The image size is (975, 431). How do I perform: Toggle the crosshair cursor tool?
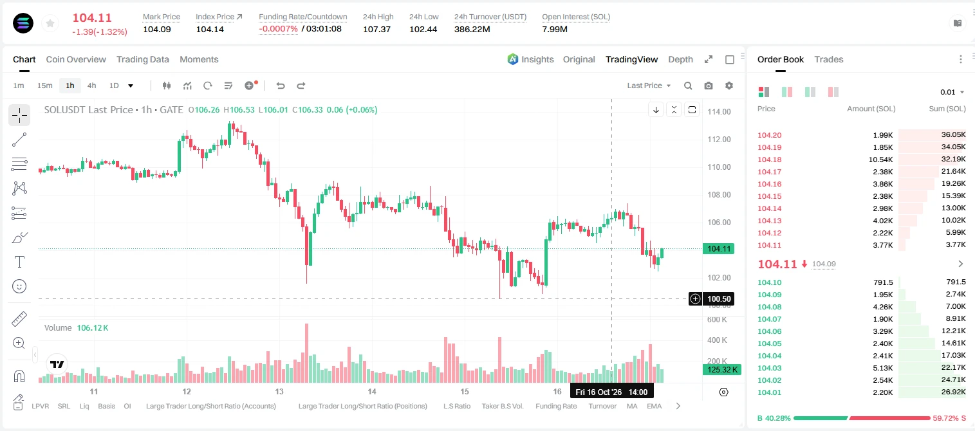click(19, 115)
